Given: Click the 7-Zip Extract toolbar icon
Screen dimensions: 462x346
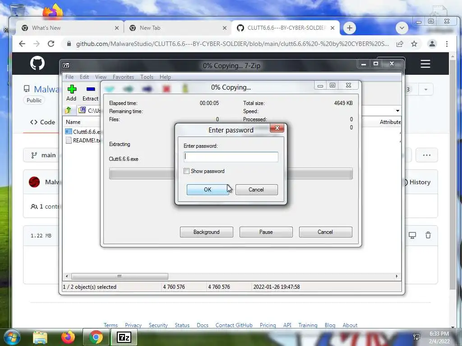Looking at the screenshot, I should pyautogui.click(x=90, y=89).
